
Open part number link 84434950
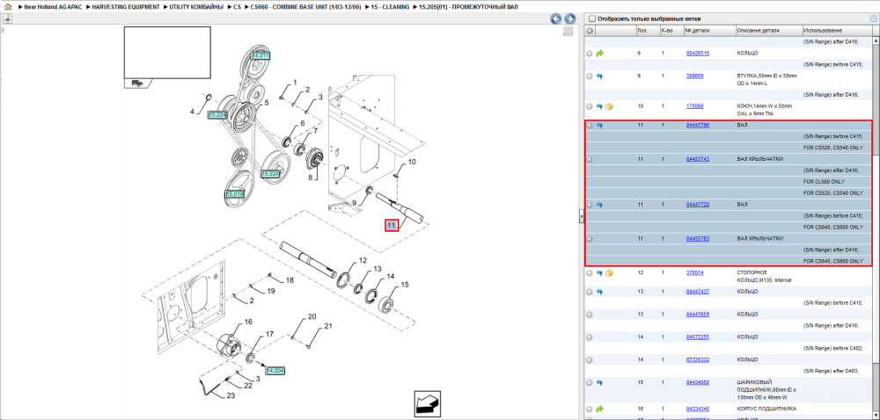[698, 383]
